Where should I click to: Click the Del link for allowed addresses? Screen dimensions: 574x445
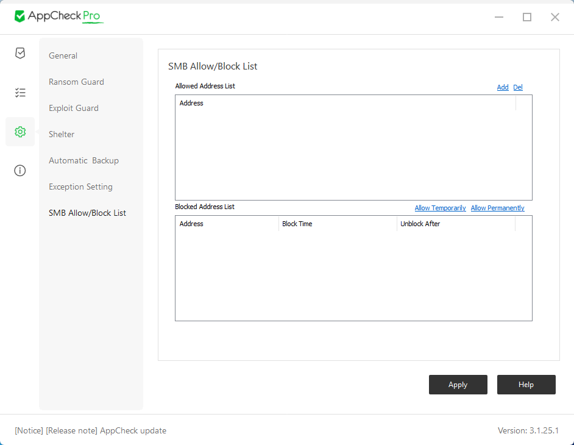517,87
